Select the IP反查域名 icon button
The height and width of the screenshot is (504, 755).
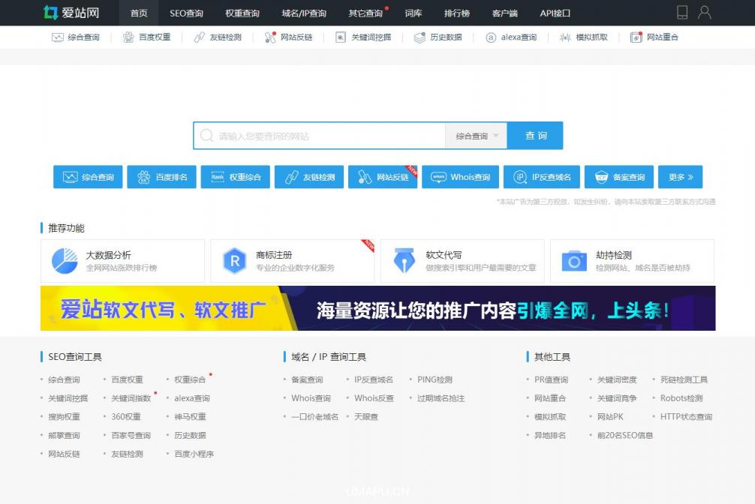541,177
